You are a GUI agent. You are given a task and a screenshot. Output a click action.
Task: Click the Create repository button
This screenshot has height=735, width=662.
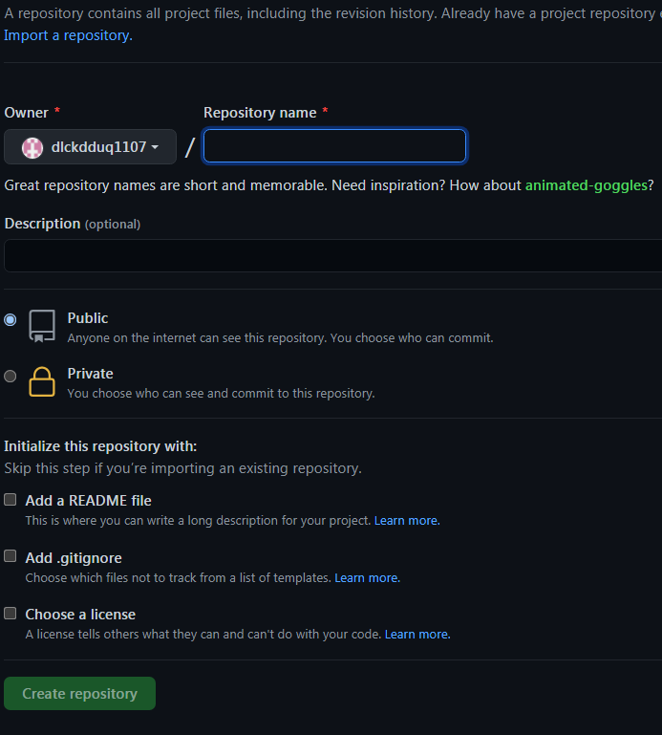[x=79, y=693]
